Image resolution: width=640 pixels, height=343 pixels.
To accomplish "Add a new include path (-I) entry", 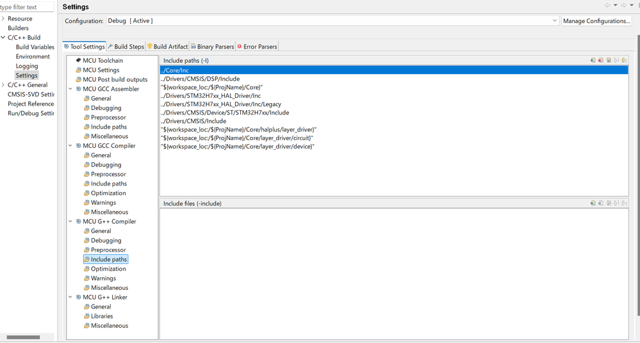I will pyautogui.click(x=593, y=60).
